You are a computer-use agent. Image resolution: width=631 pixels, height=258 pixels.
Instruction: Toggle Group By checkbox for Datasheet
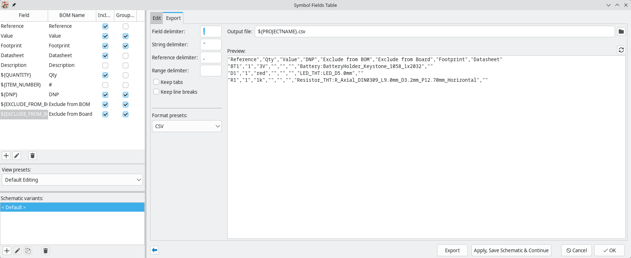point(126,56)
